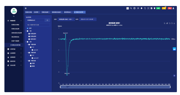Switch chart to bar type icon
180x95 pixels.
point(167,23)
